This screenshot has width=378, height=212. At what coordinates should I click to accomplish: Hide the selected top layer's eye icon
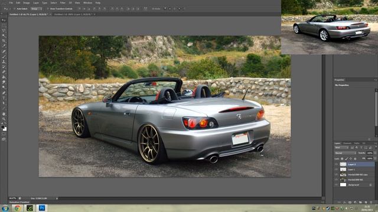pyautogui.click(x=336, y=164)
